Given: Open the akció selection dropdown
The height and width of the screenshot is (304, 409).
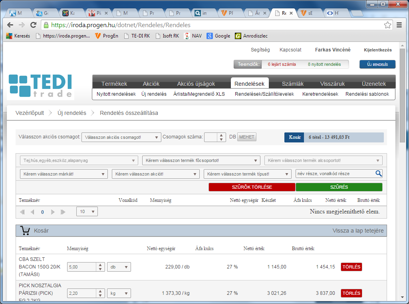Looking at the screenshot, I should pyautogui.click(x=156, y=174).
